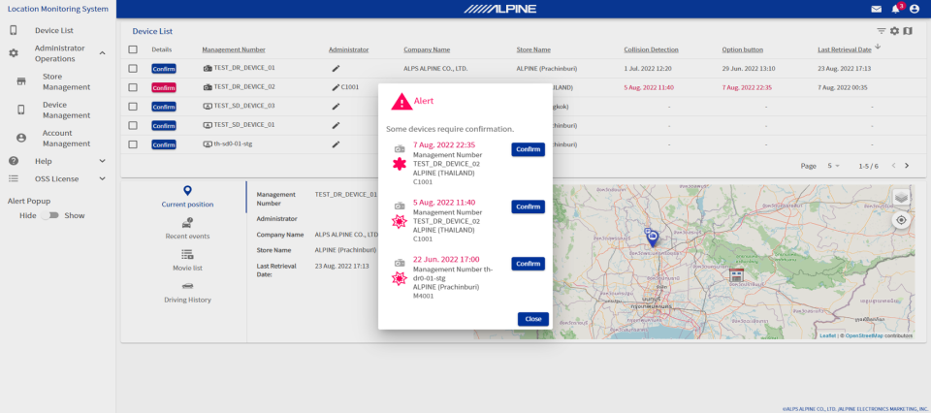
Task: Collapse Administrator Operations chevron
Action: (x=102, y=53)
